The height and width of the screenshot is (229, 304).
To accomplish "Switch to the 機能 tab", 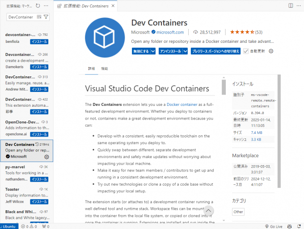I will 105,69.
